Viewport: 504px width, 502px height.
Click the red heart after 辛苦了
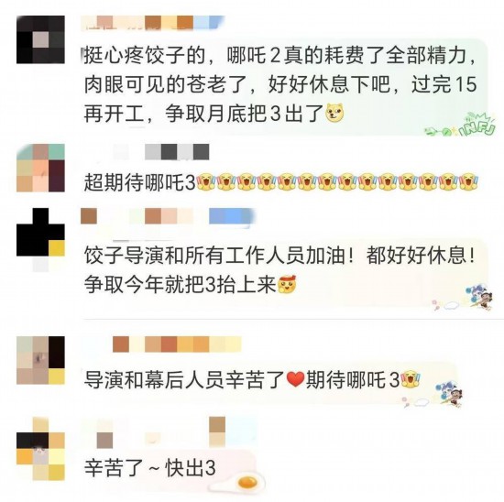[295, 379]
